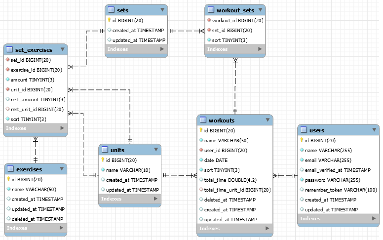This screenshot has width=383, height=240.
Task: Click the users table icon
Action: 304,130
